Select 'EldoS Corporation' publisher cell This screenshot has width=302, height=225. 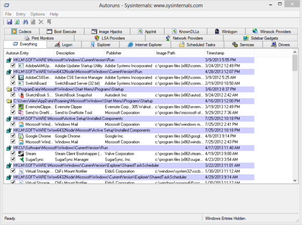(120, 171)
